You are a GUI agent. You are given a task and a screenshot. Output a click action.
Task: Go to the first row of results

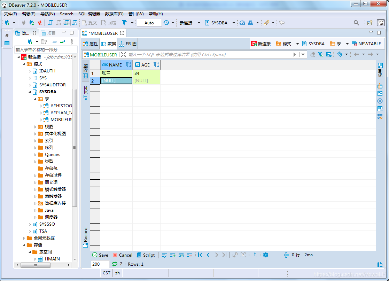[x=200, y=255]
